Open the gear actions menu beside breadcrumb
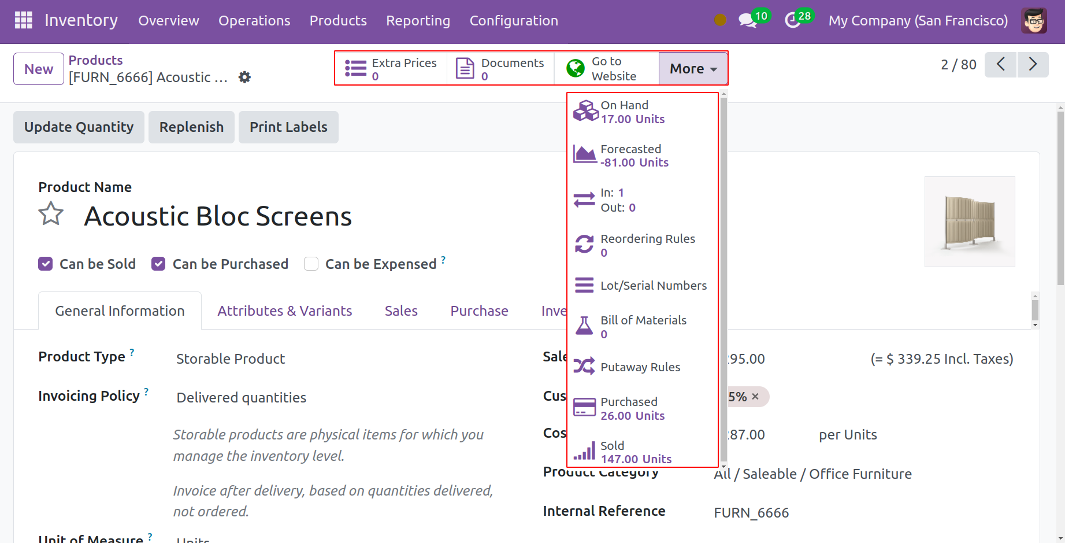 [x=244, y=77]
